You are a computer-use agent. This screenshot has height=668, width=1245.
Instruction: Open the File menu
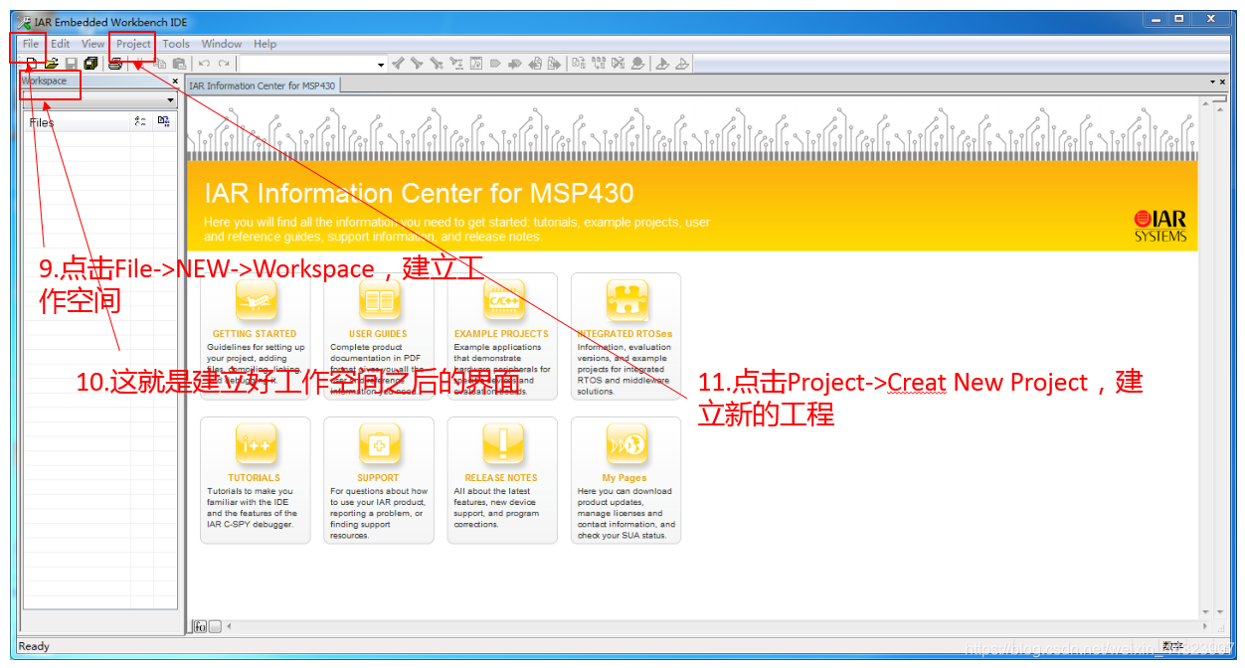point(31,44)
